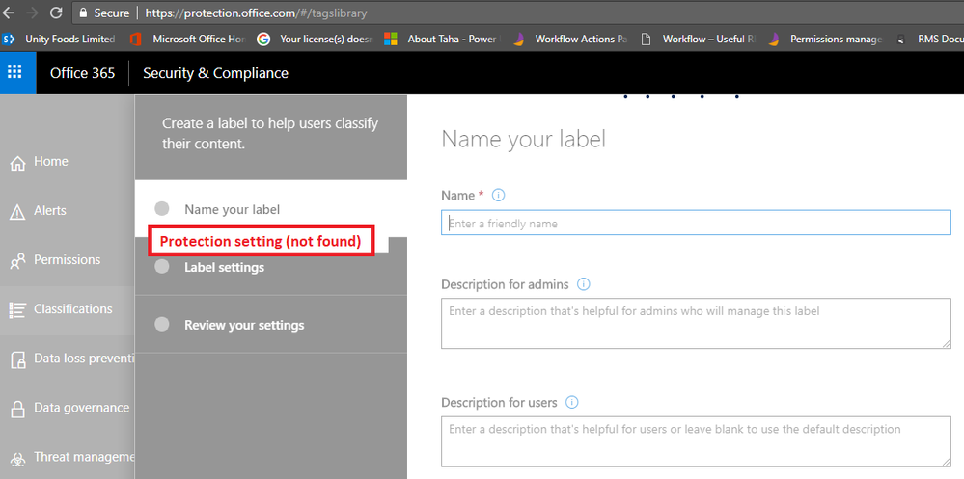Click the Security & Compliance title

click(x=215, y=73)
